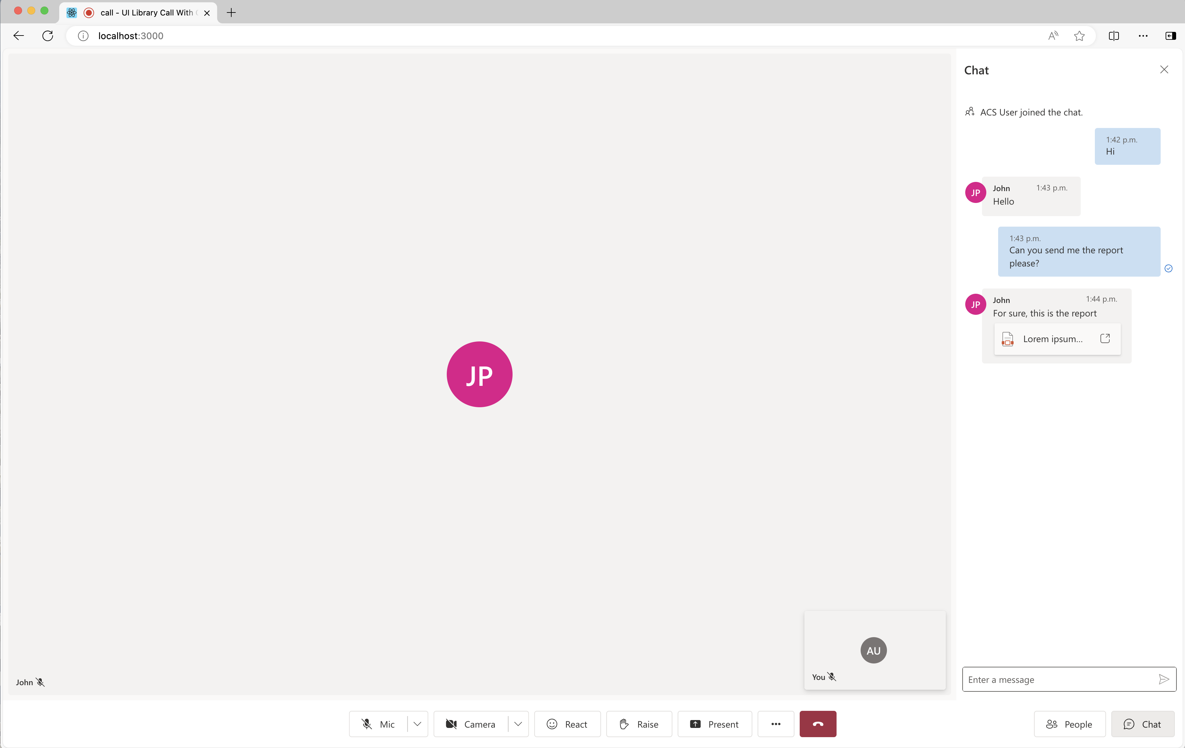Expand the Camera options dropdown
The height and width of the screenshot is (748, 1185).
click(x=517, y=724)
